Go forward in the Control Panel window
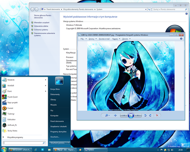 (x=36, y=9)
